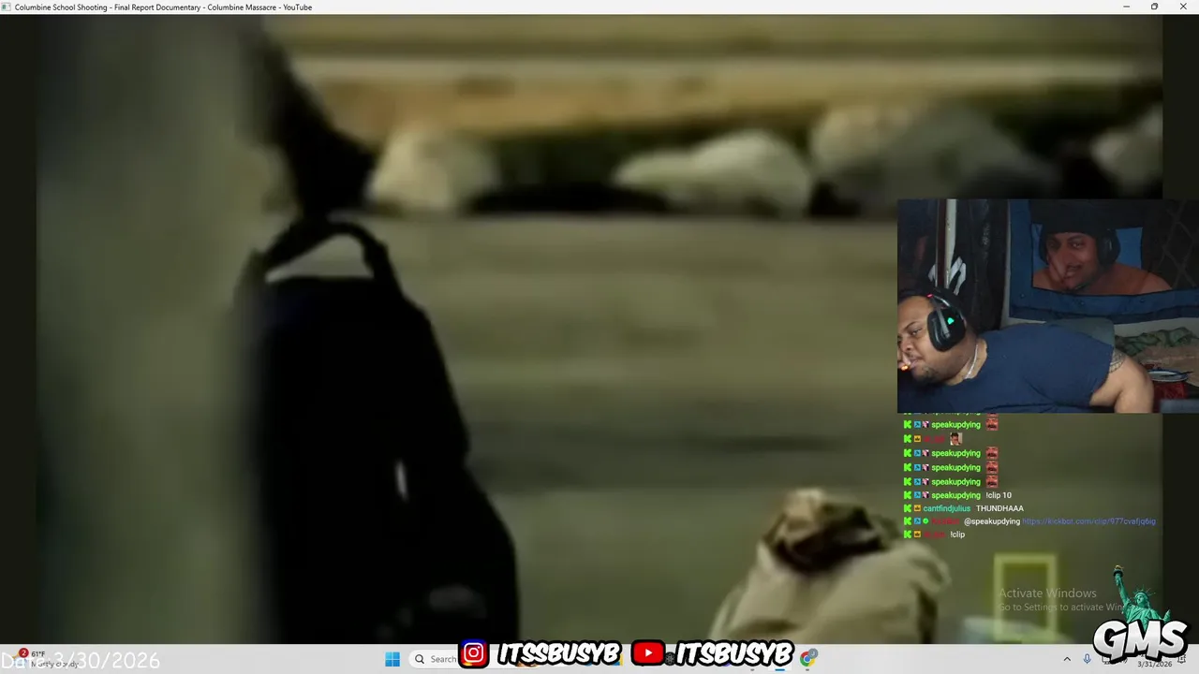Expand the system tray hidden icons chevron
Image resolution: width=1199 pixels, height=674 pixels.
click(1066, 659)
